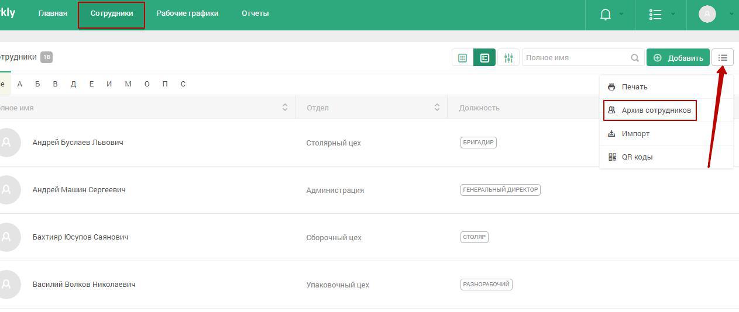Viewport: 739px width, 312px height.
Task: Filter by letter О
Action: coord(147,84)
